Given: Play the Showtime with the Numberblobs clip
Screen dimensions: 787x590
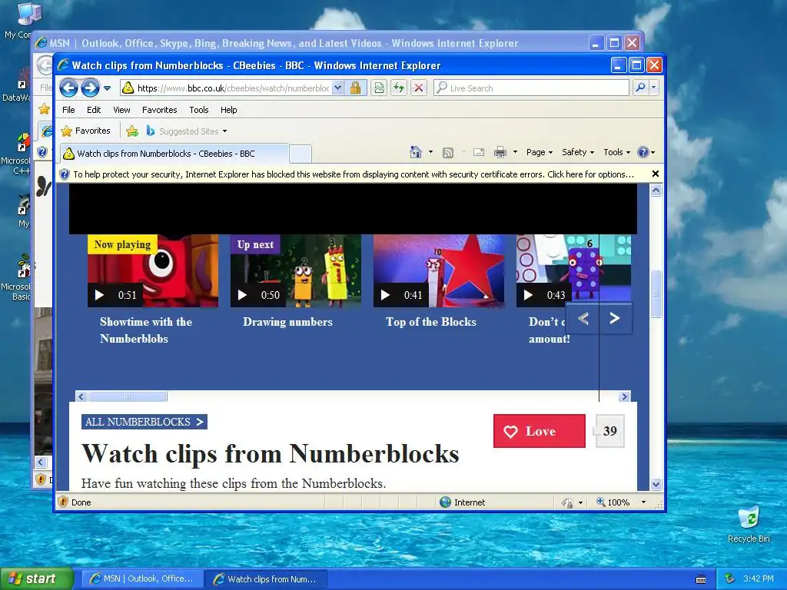Looking at the screenshot, I should (153, 270).
